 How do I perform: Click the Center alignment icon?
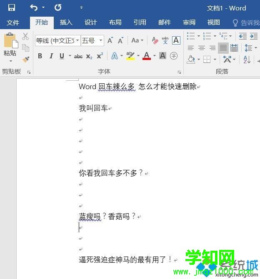[x=202, y=48]
